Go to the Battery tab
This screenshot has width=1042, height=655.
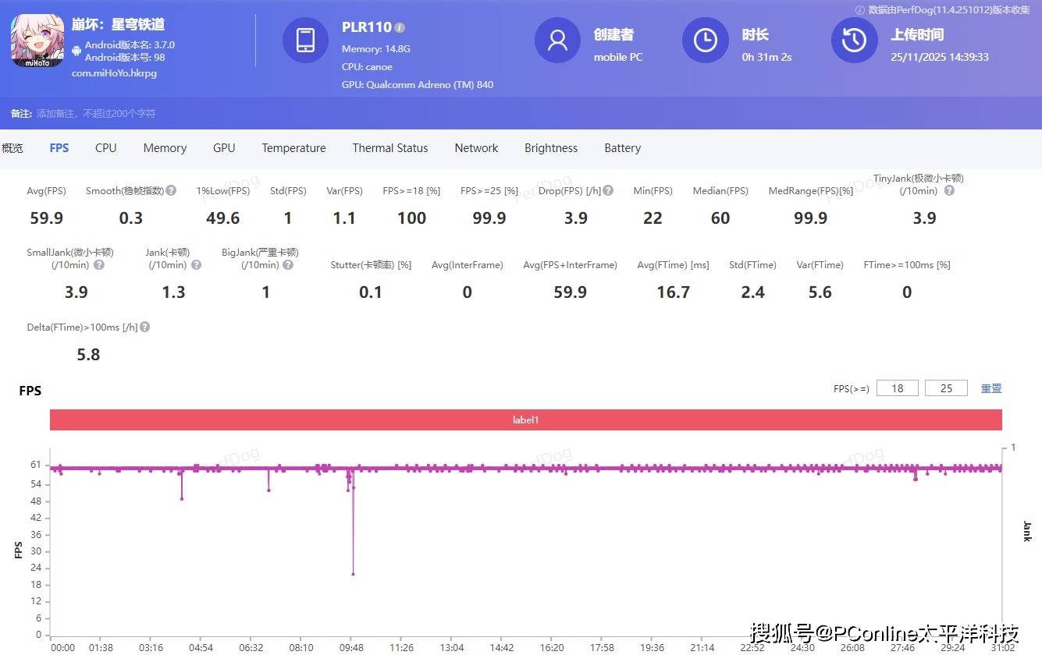[x=622, y=148]
